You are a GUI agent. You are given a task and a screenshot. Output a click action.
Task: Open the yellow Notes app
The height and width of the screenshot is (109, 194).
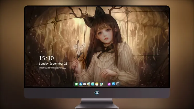tap(97, 84)
